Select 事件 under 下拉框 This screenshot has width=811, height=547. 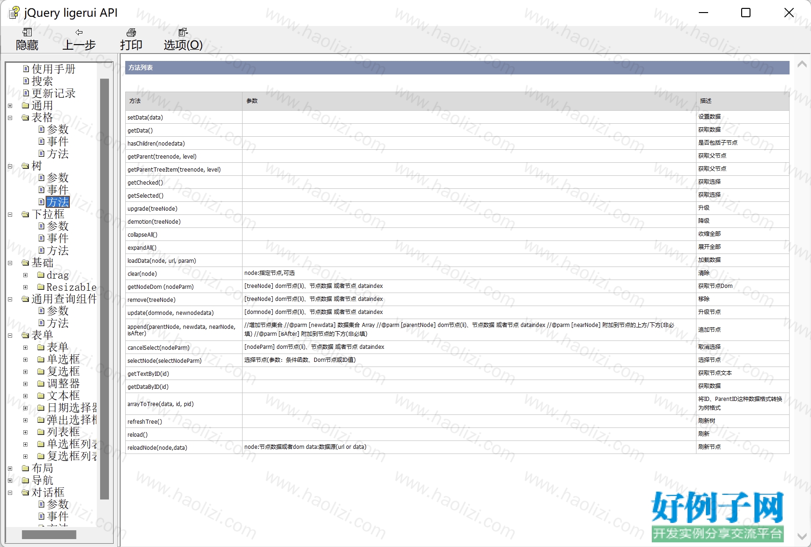point(58,238)
